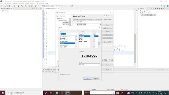
Task: Click Eclipse icon in the taskbar
Action: 68,93
